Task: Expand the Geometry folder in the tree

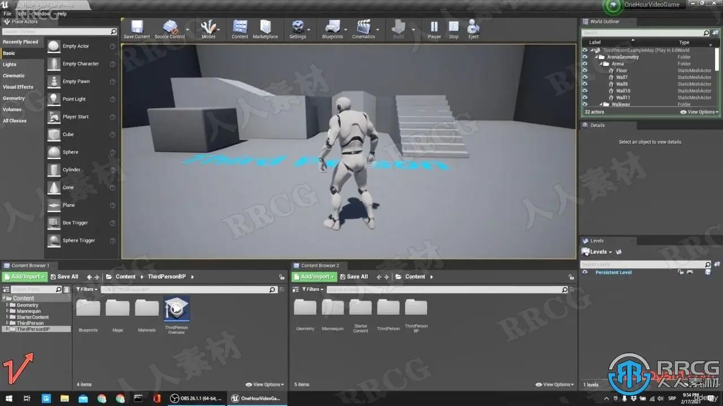Action: point(7,305)
